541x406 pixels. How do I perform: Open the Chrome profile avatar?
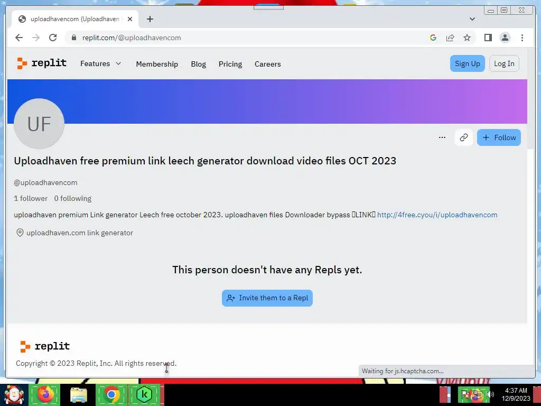click(505, 38)
